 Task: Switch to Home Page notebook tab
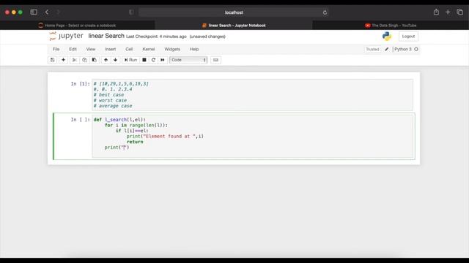(78, 26)
